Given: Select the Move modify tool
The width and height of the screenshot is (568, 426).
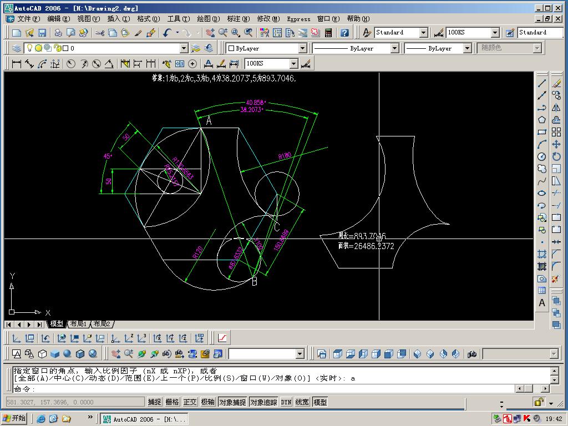Looking at the screenshot, I should tap(556, 144).
